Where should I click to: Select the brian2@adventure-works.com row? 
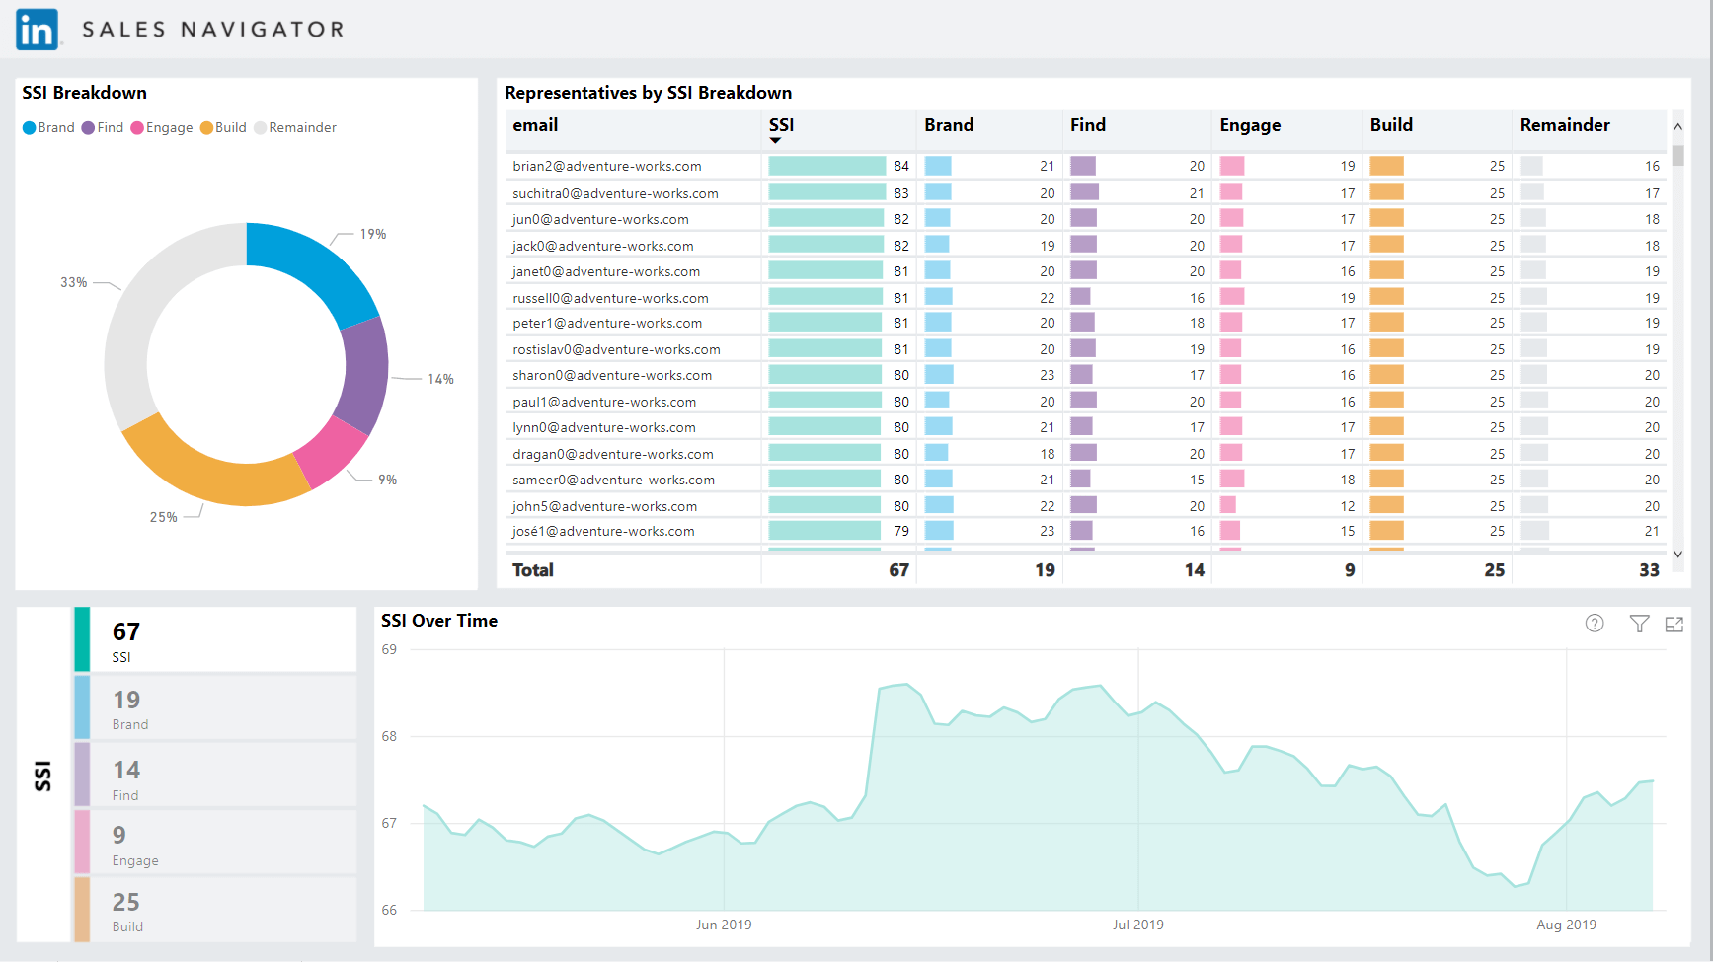pyautogui.click(x=1086, y=166)
